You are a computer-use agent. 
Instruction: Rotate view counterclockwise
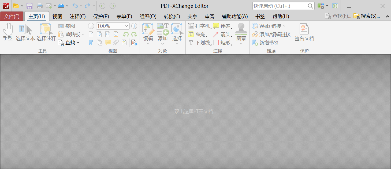126,34
